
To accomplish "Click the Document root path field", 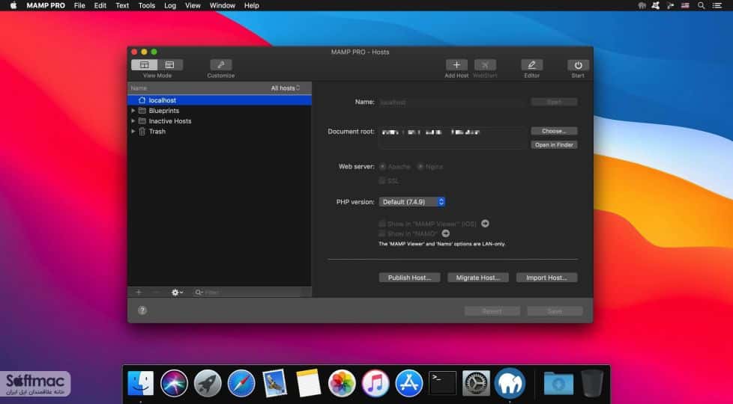I will [x=452, y=138].
